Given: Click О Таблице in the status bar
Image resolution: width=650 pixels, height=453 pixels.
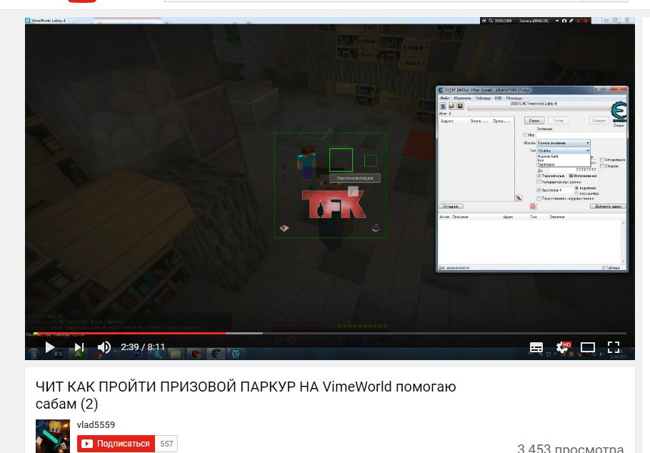Looking at the screenshot, I should tap(611, 268).
